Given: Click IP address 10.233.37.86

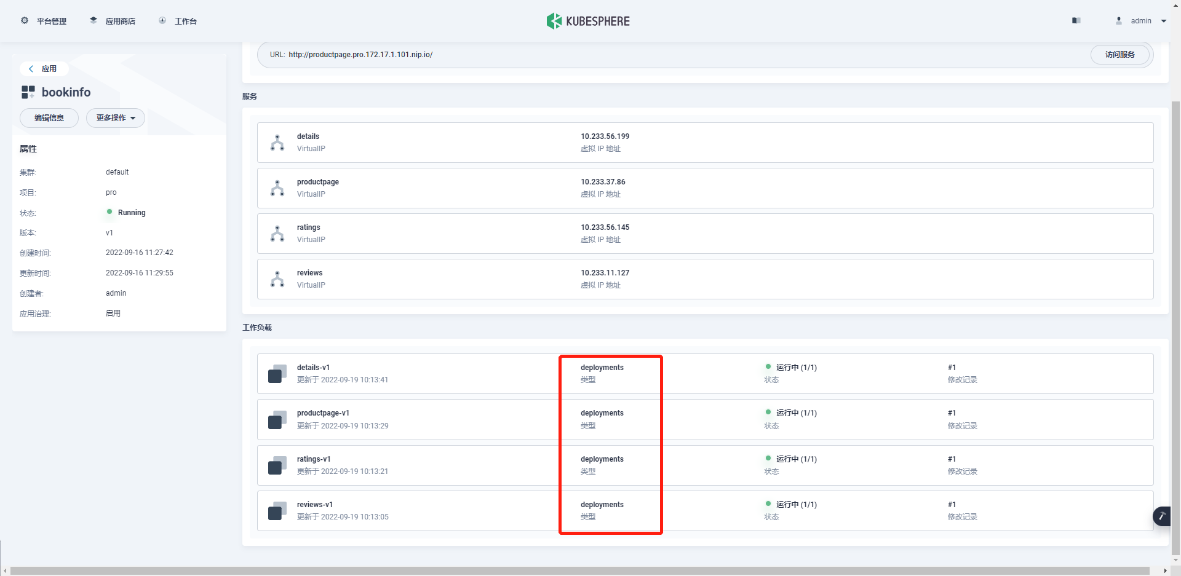Looking at the screenshot, I should coord(603,182).
